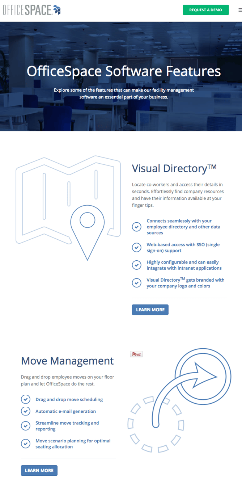Click the OfficeSpace Software Features hero title
242x479 pixels.
tap(124, 71)
